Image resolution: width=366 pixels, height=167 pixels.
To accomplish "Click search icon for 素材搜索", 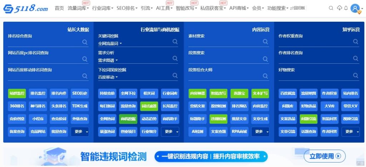I will click(266, 41).
